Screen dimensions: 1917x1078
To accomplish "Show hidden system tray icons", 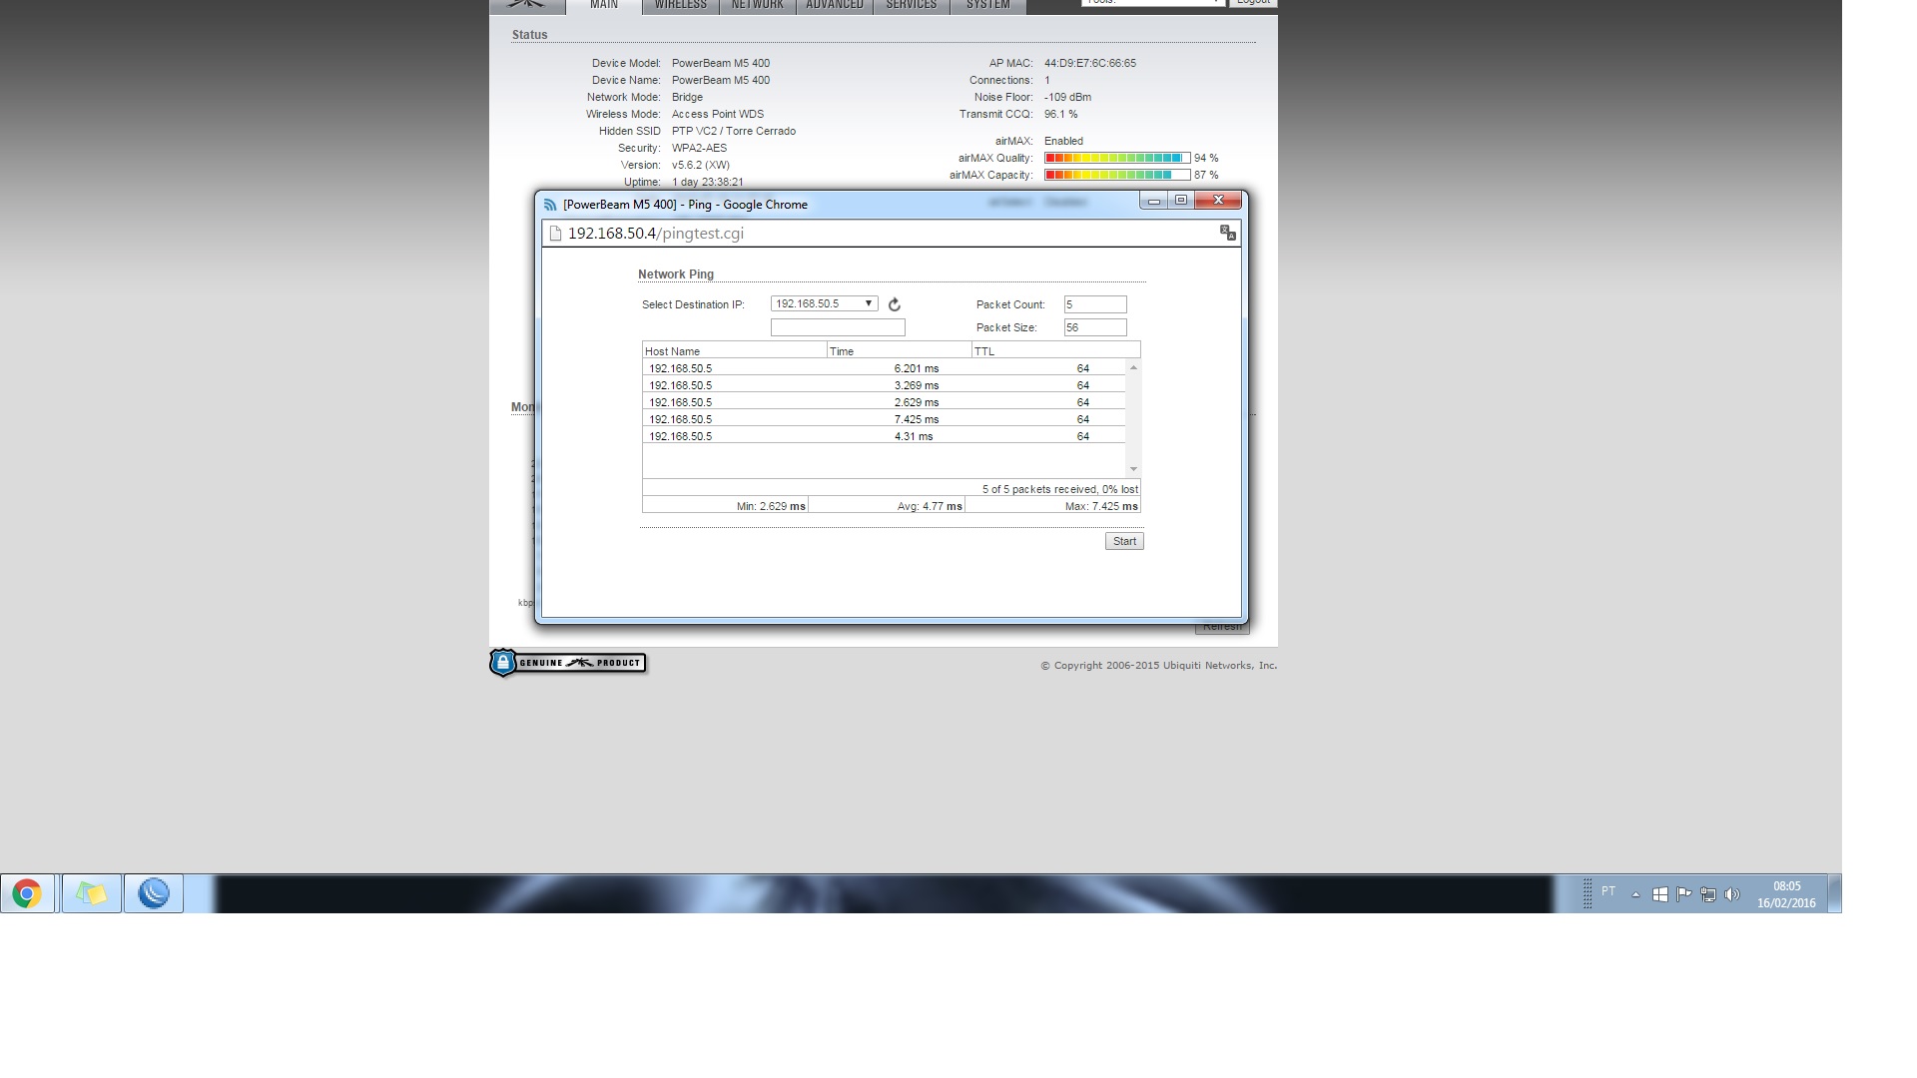I will tap(1635, 894).
